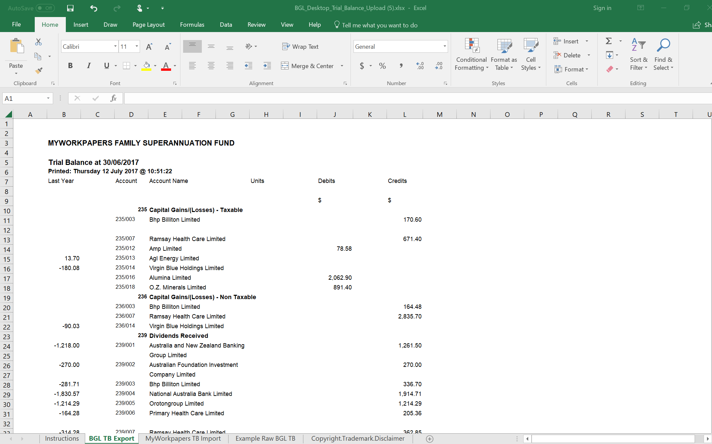Click the Clear eraser icon
Screen dimensions: 712x444
610,69
